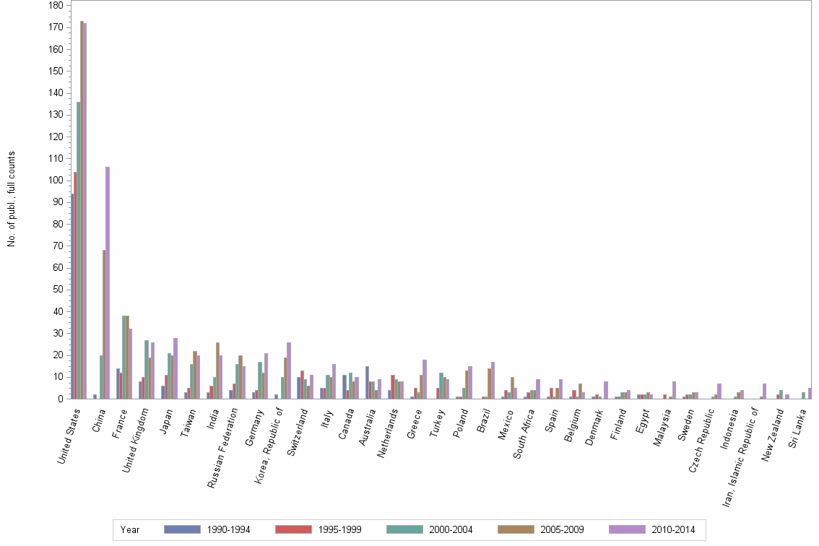Select the 2010-2014 legend text label
The image size is (819, 546).
(x=672, y=530)
